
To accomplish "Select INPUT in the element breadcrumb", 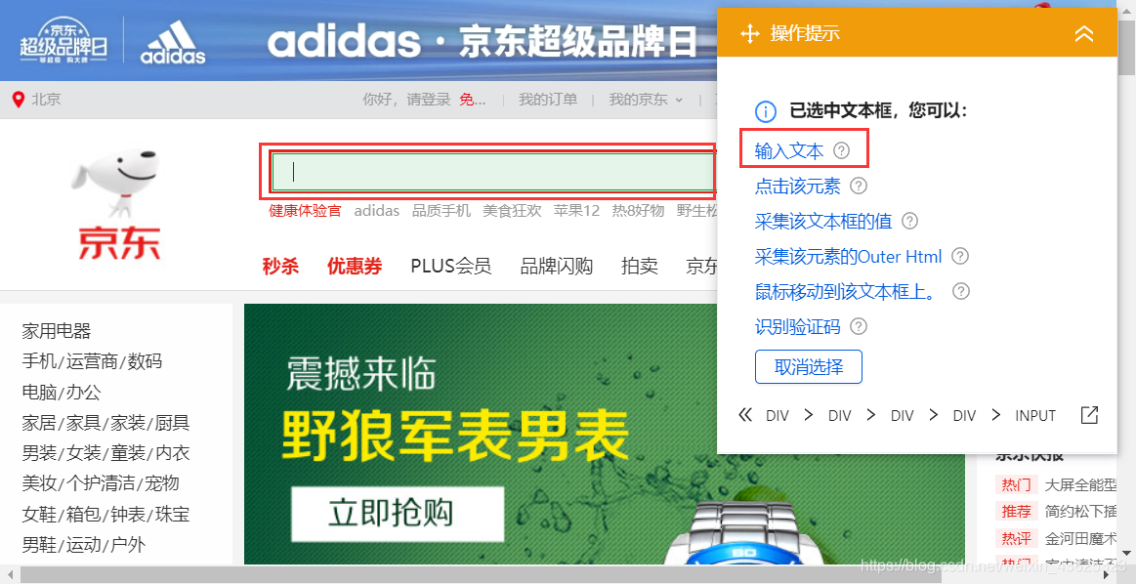I will (x=1035, y=416).
